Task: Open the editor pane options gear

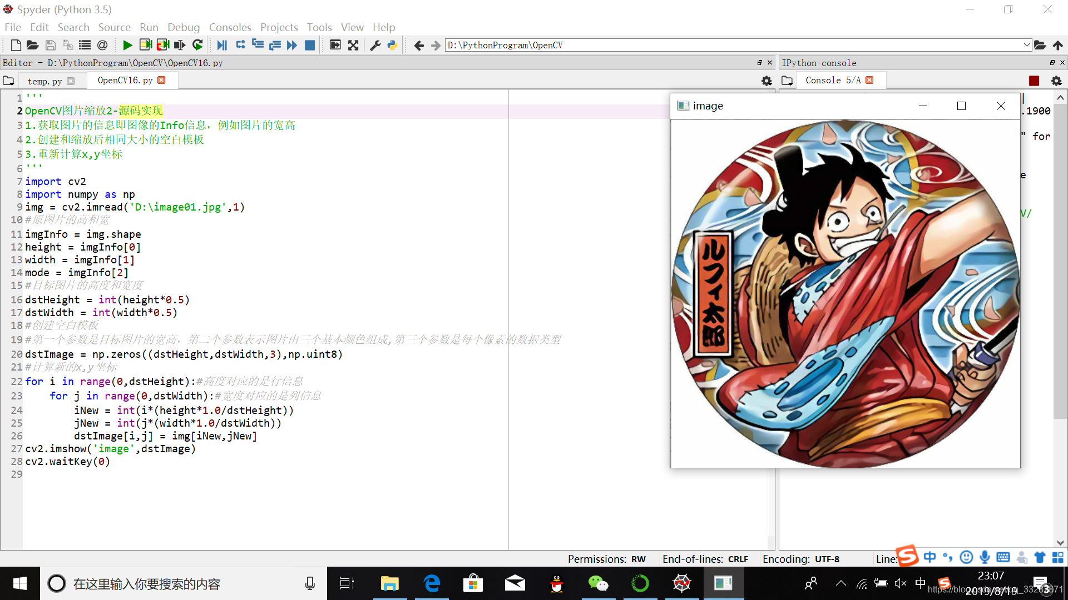Action: pos(767,81)
